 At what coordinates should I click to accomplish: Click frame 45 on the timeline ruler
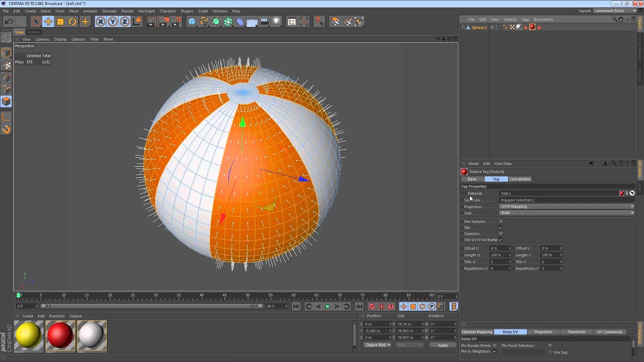[x=225, y=295]
